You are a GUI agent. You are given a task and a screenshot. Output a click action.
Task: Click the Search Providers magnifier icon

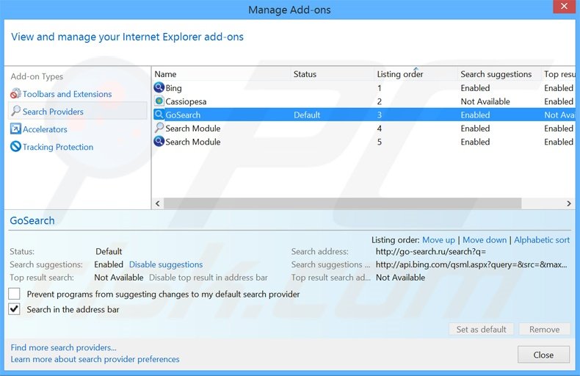[15, 111]
